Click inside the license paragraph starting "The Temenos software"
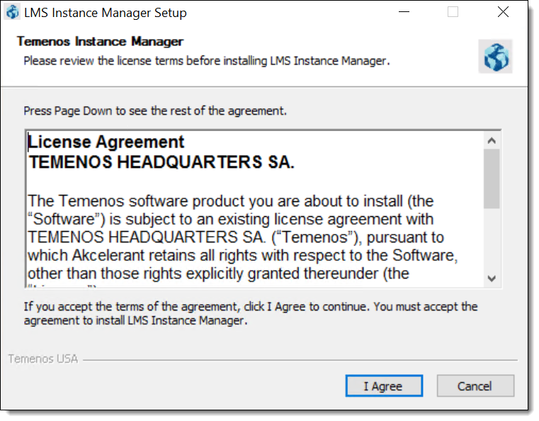 click(242, 237)
